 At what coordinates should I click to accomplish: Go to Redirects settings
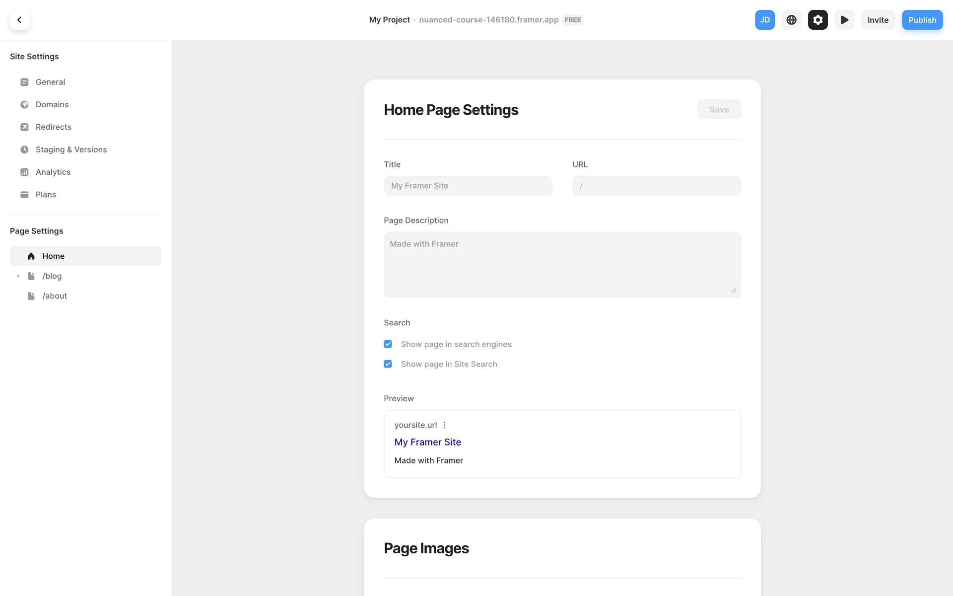click(53, 127)
